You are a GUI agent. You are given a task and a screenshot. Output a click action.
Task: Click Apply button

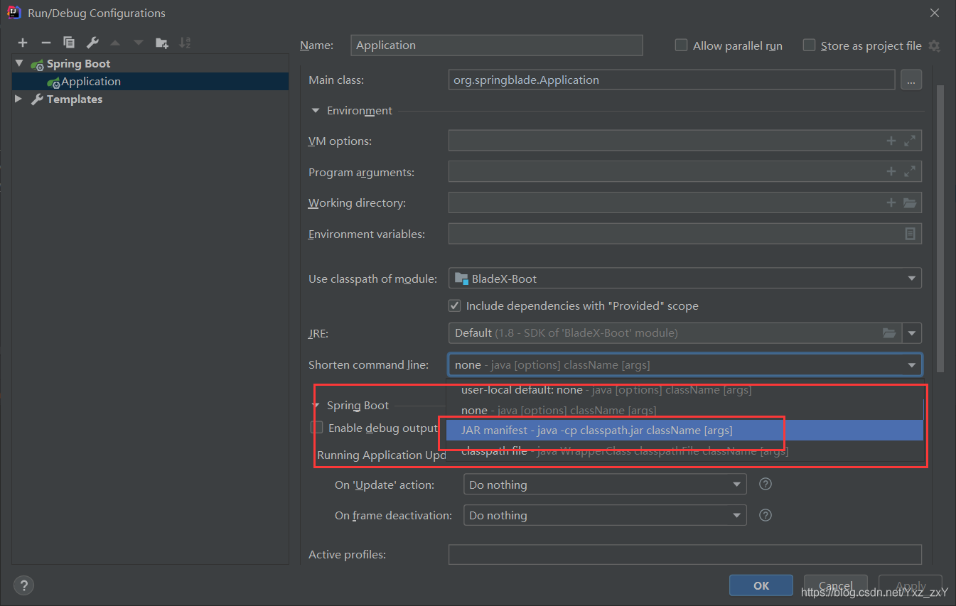point(911,585)
